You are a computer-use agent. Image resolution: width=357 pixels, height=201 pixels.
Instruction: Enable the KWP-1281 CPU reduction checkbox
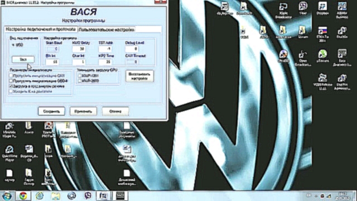[80, 75]
